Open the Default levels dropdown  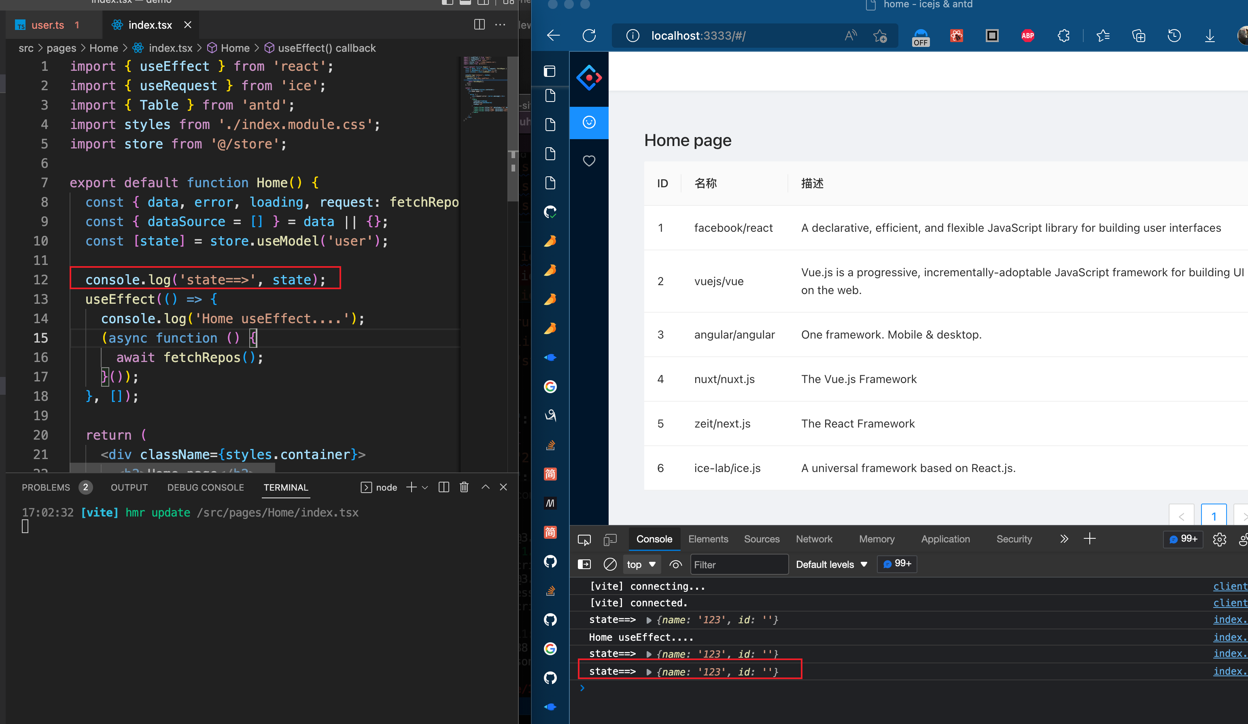pos(831,564)
